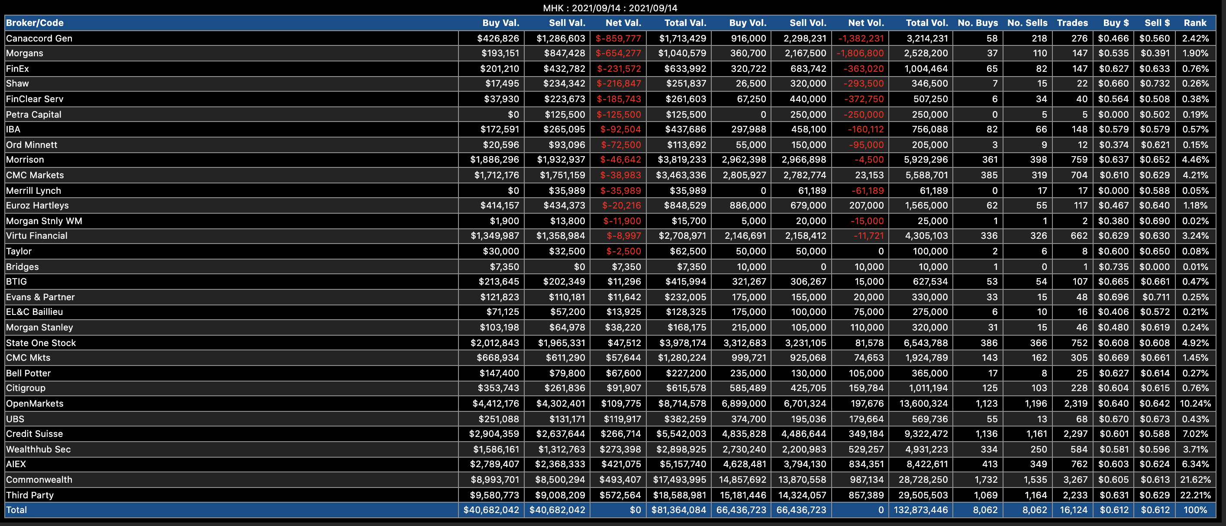The height and width of the screenshot is (526, 1226).
Task: Click the Rank column header
Action: 1195,23
